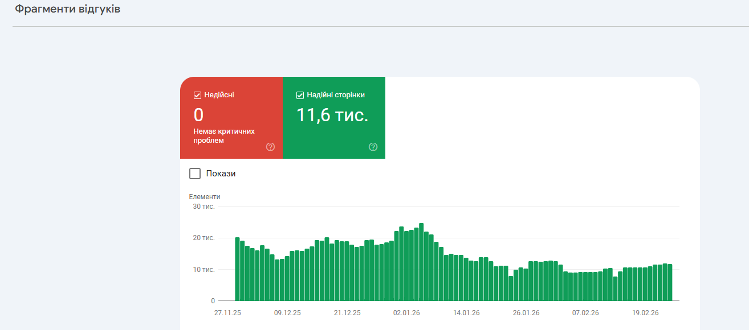The width and height of the screenshot is (749, 330).
Task: Click the 30 тис. axis label
Action: (204, 207)
